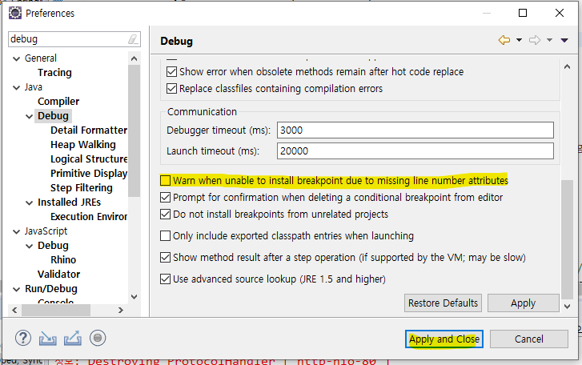The image size is (582, 365).
Task: Toggle Do not install breakpoints from unrelated projects
Action: point(165,214)
